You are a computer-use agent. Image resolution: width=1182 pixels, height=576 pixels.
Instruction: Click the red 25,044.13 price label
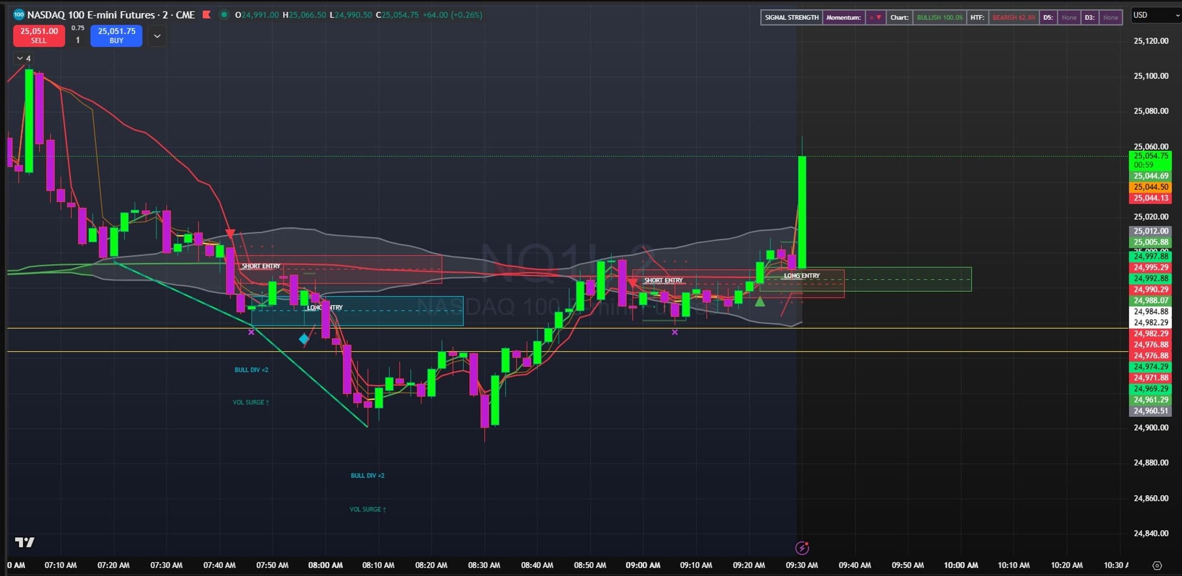point(1150,198)
